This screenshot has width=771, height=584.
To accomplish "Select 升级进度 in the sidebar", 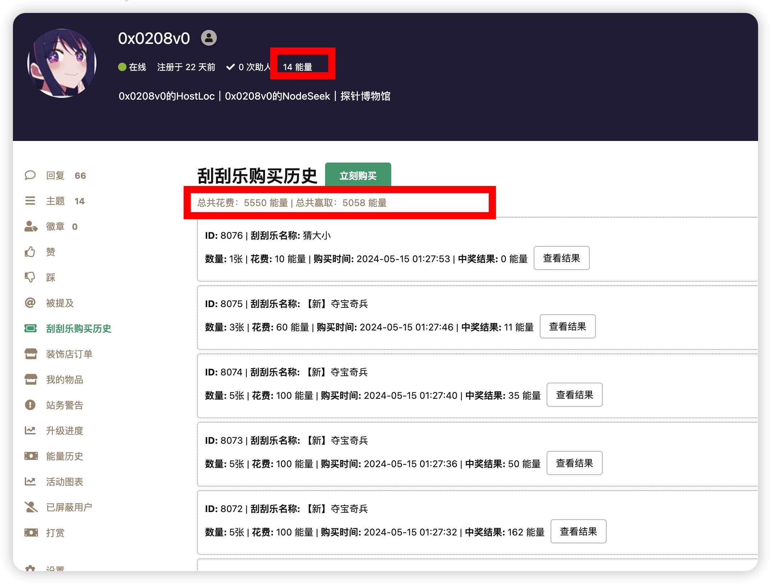I will [x=65, y=430].
